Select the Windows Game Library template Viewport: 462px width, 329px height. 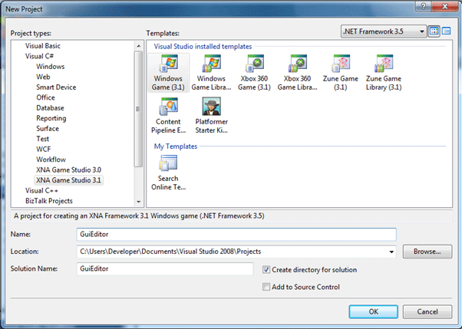point(211,73)
